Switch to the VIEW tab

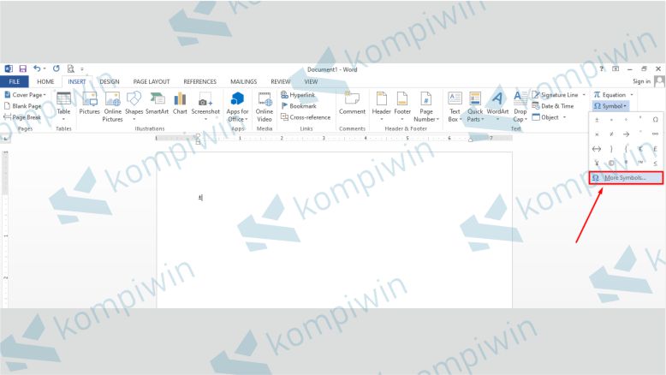[311, 81]
